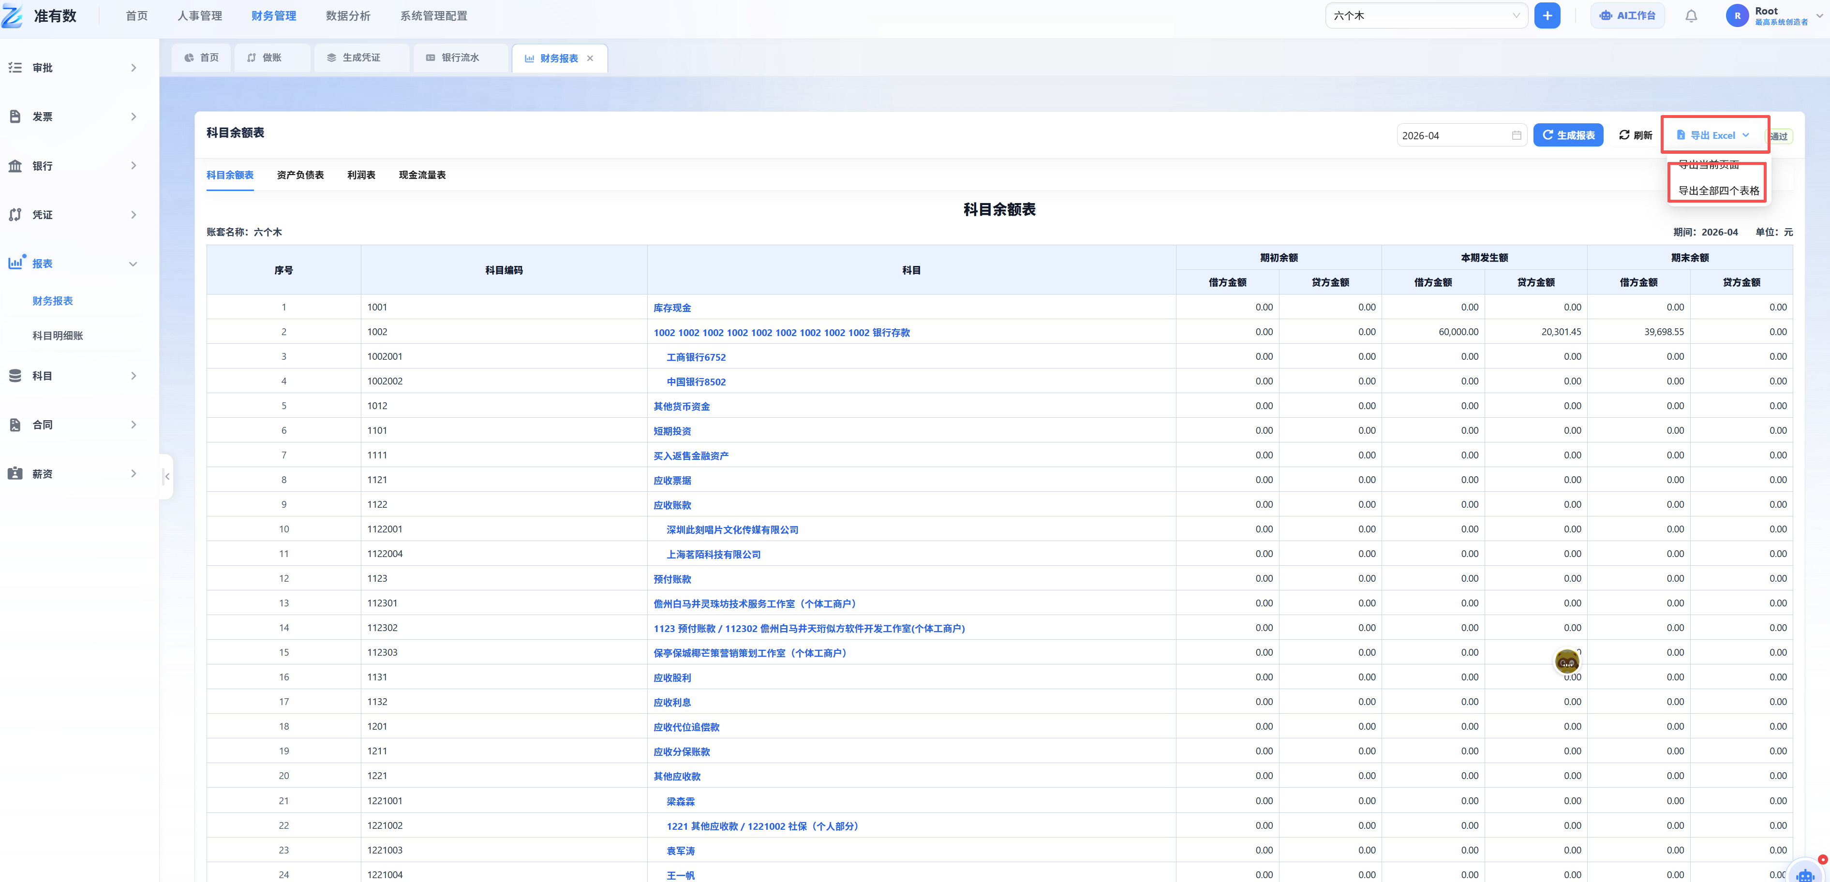
Task: Switch to the 银行流水 page tab
Action: tap(461, 58)
